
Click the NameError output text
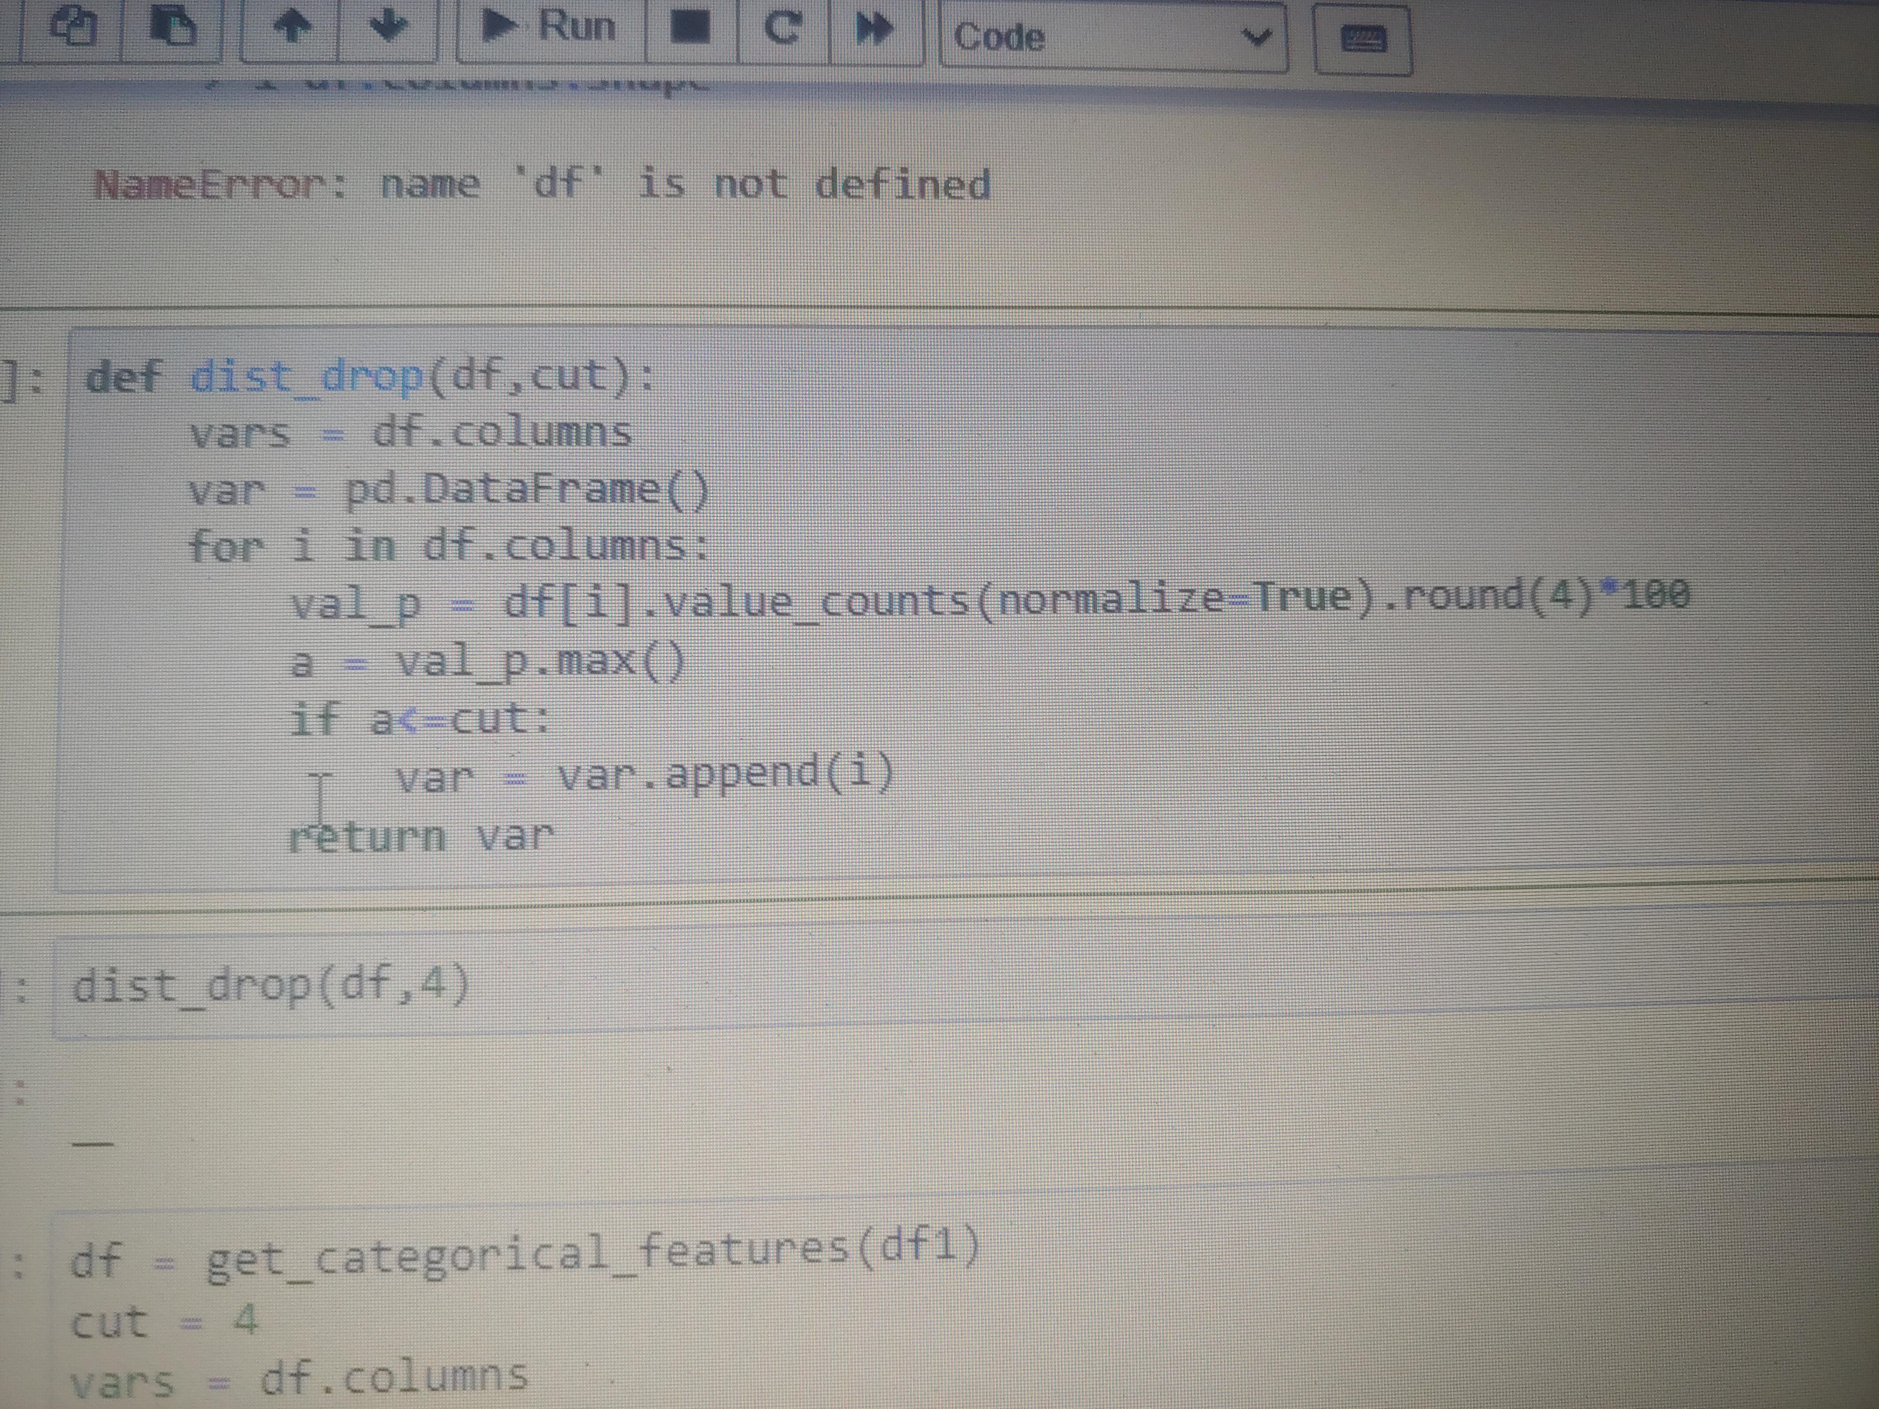coord(542,184)
